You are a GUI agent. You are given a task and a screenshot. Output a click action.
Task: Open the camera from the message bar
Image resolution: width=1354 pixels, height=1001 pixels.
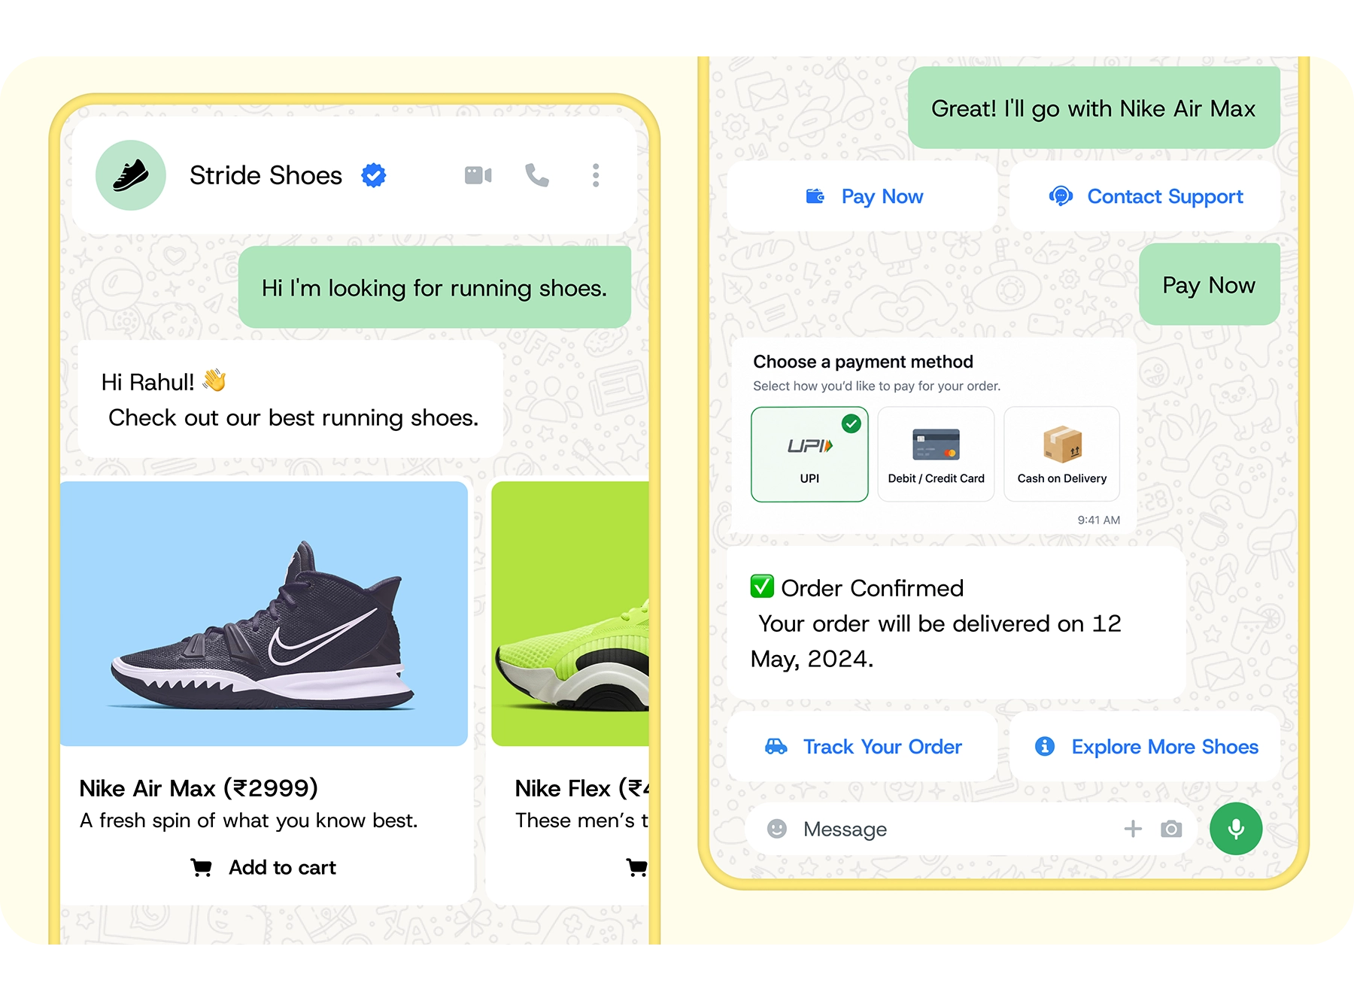coord(1171,829)
